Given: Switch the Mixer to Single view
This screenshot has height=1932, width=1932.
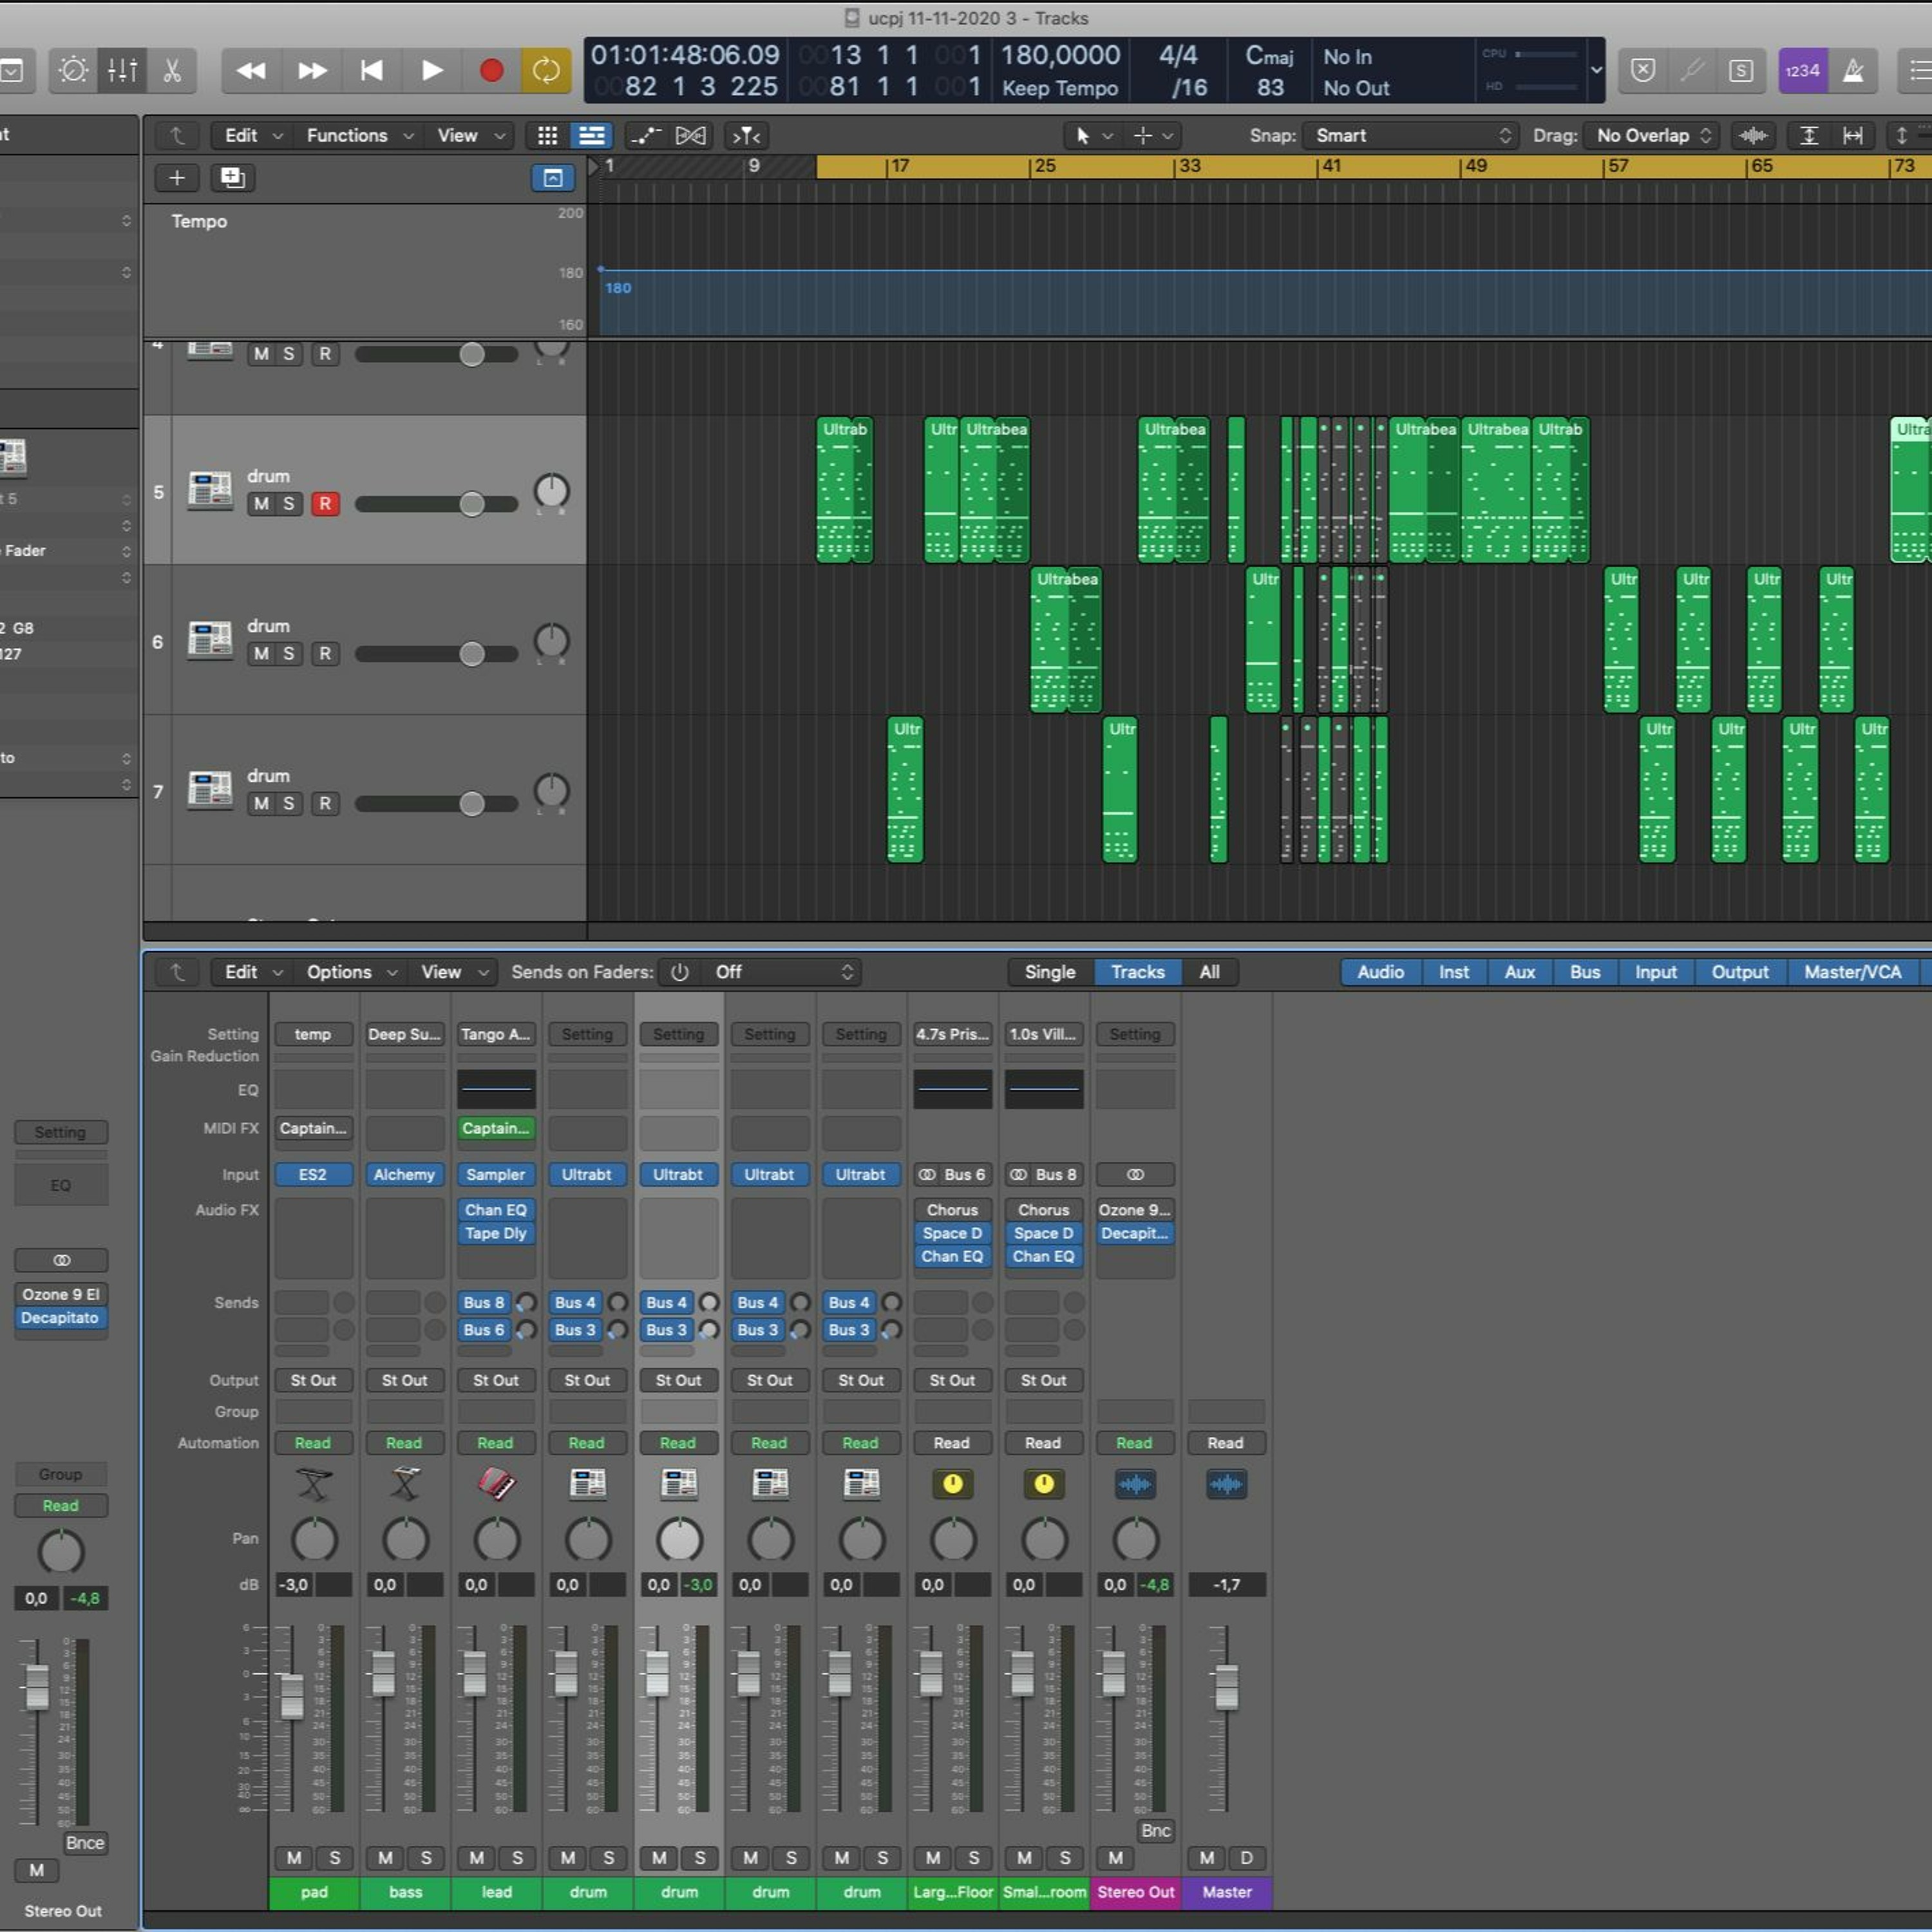Looking at the screenshot, I should pos(1050,972).
